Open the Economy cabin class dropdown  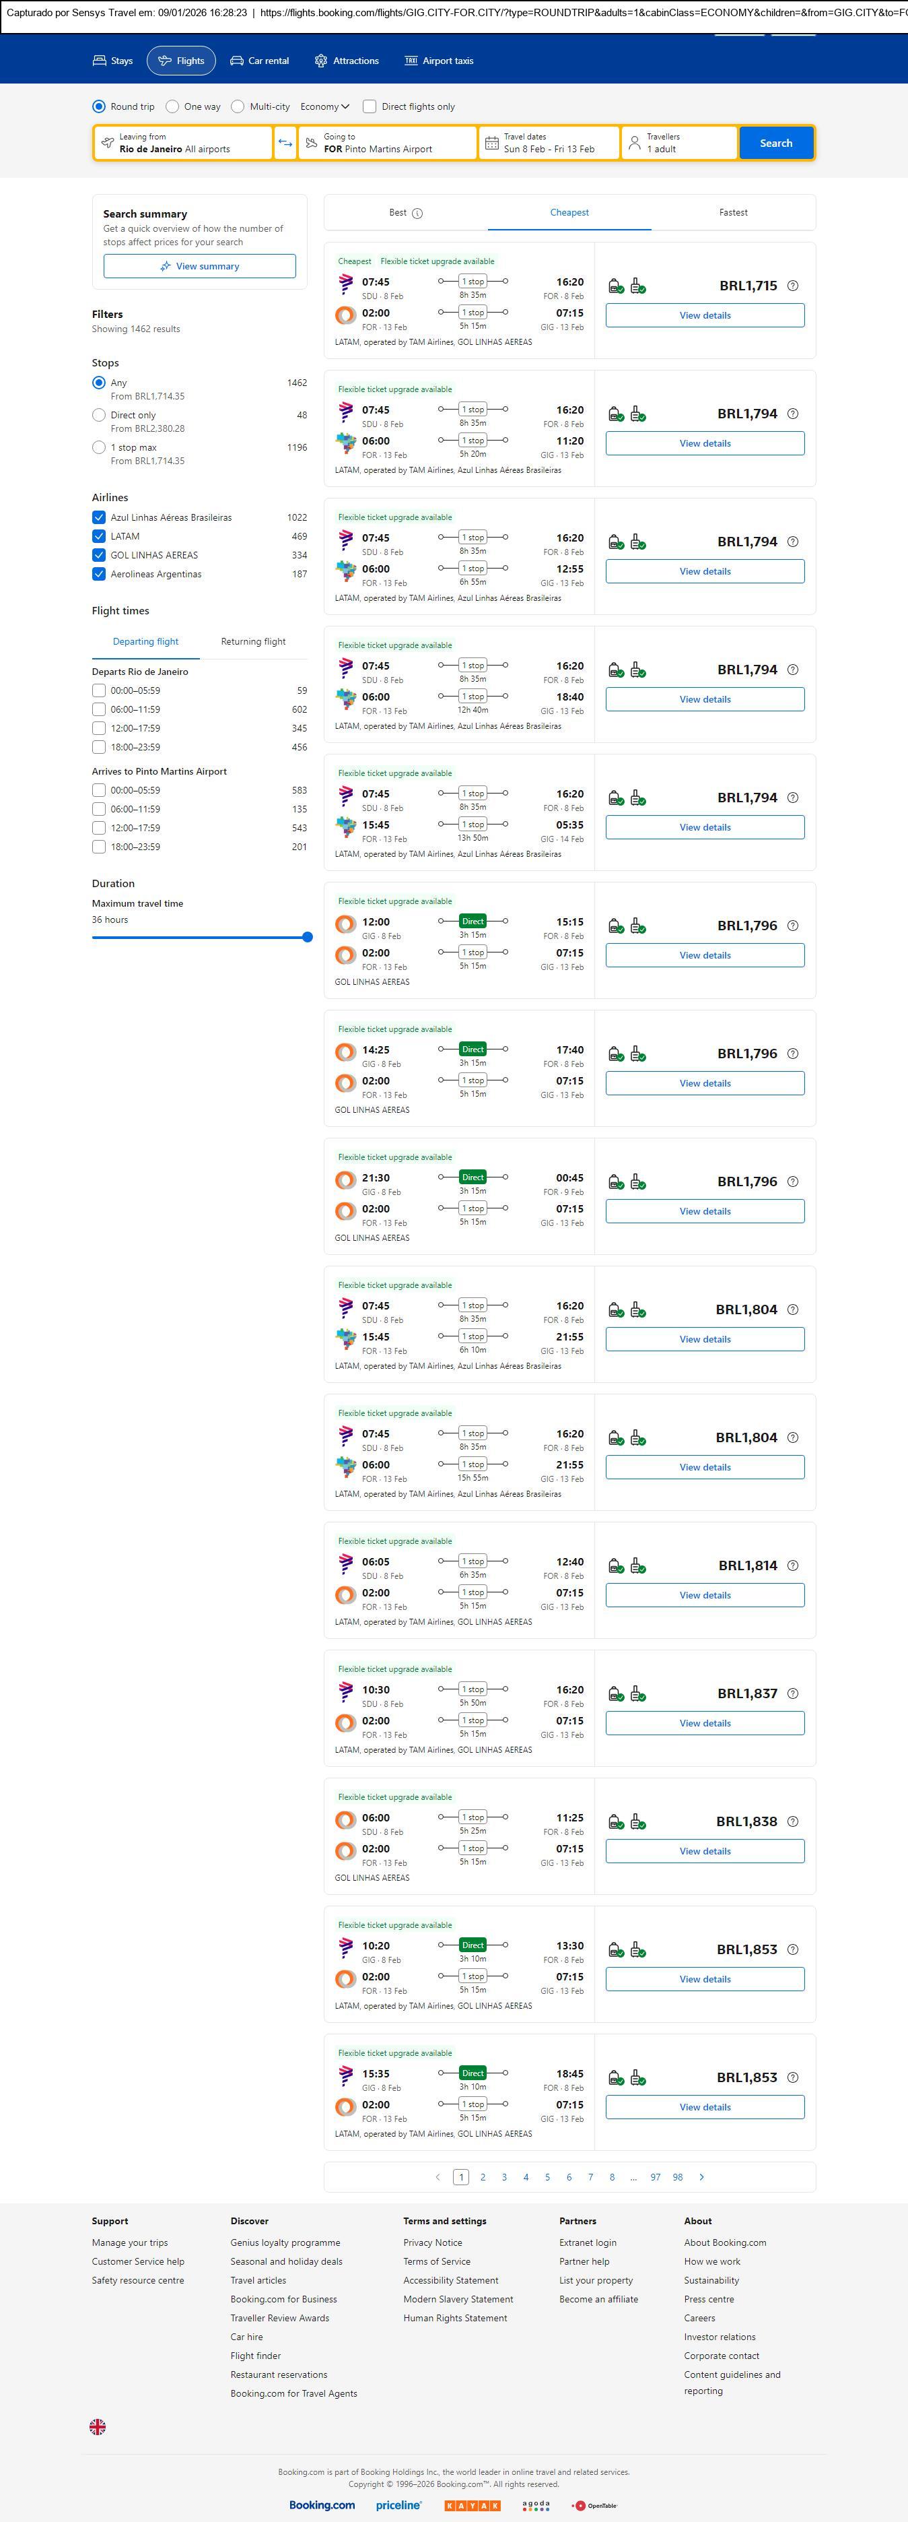pos(324,106)
